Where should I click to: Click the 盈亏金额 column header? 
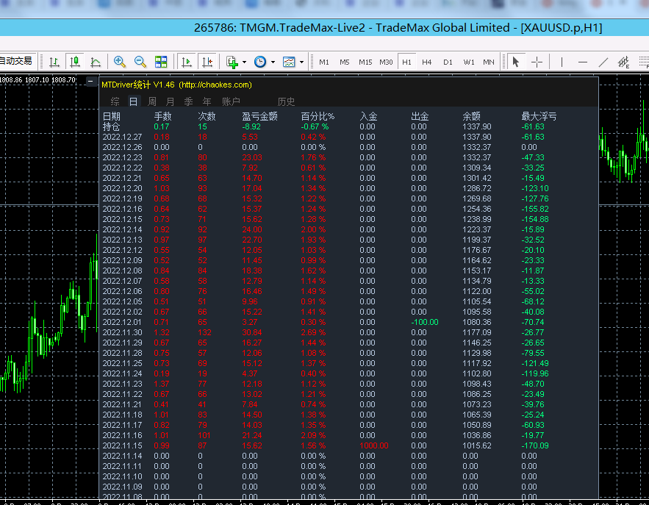click(x=260, y=116)
